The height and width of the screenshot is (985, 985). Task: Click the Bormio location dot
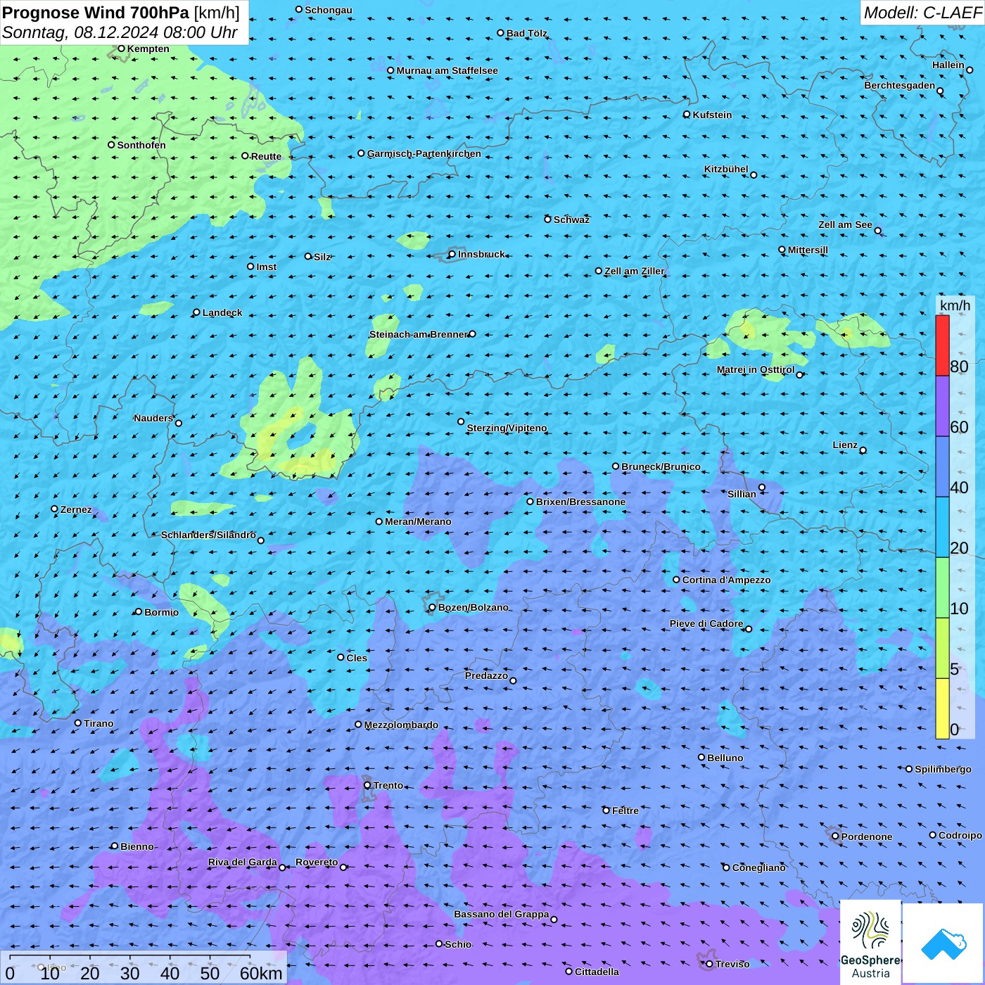click(139, 611)
